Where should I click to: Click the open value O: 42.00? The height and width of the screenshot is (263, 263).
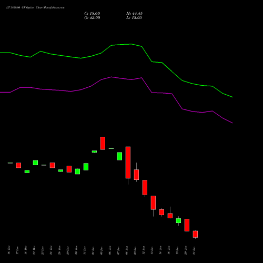(x=92, y=18)
